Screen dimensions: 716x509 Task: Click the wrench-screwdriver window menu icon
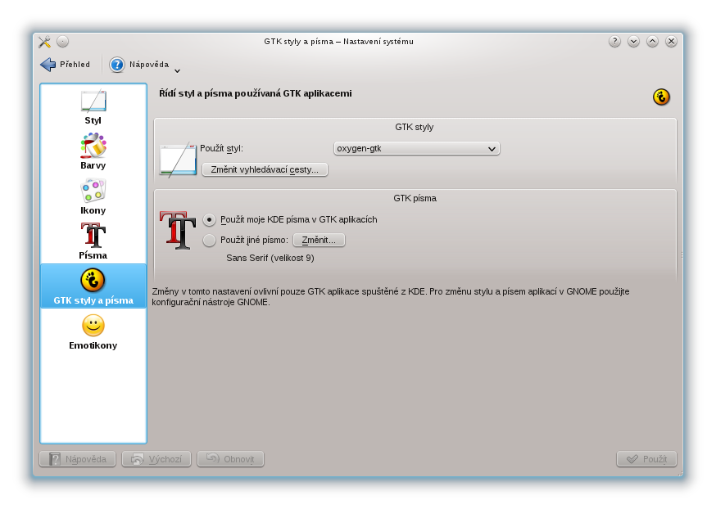click(44, 42)
